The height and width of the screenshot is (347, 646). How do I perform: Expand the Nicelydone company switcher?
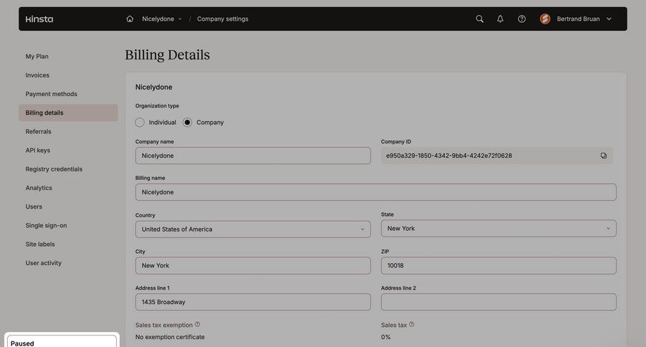pyautogui.click(x=161, y=19)
